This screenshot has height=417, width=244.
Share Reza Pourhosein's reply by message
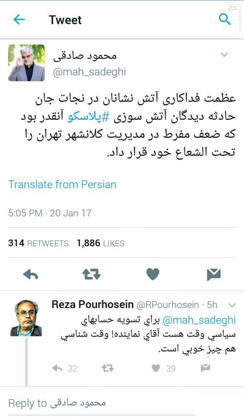point(205,368)
